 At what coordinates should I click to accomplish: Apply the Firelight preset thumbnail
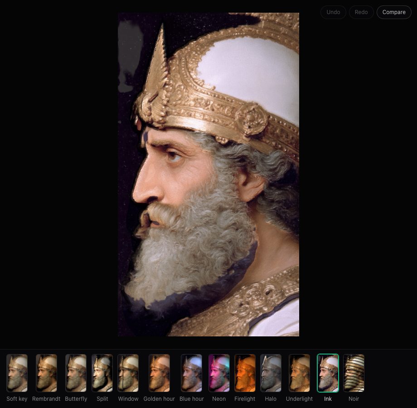pyautogui.click(x=245, y=373)
